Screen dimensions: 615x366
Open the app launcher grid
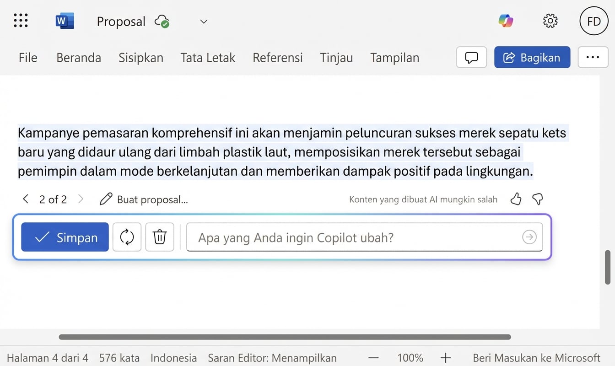pos(21,21)
